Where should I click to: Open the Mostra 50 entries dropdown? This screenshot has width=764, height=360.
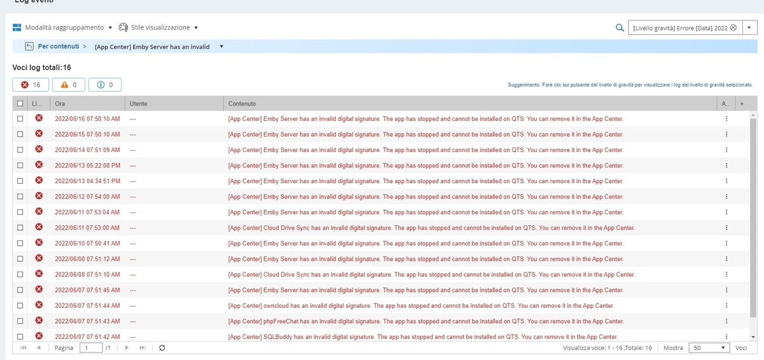coord(710,348)
